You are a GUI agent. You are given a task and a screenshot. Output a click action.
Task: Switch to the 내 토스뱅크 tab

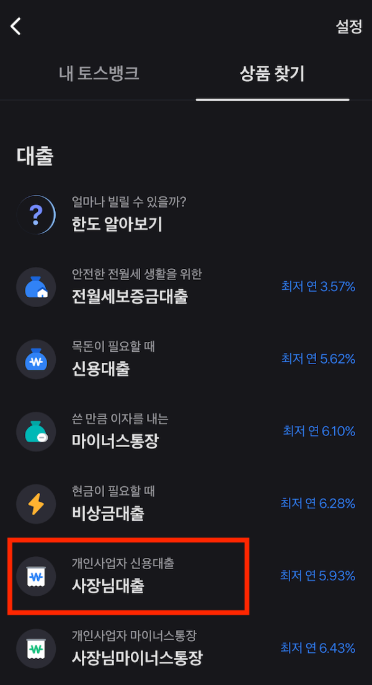click(99, 73)
